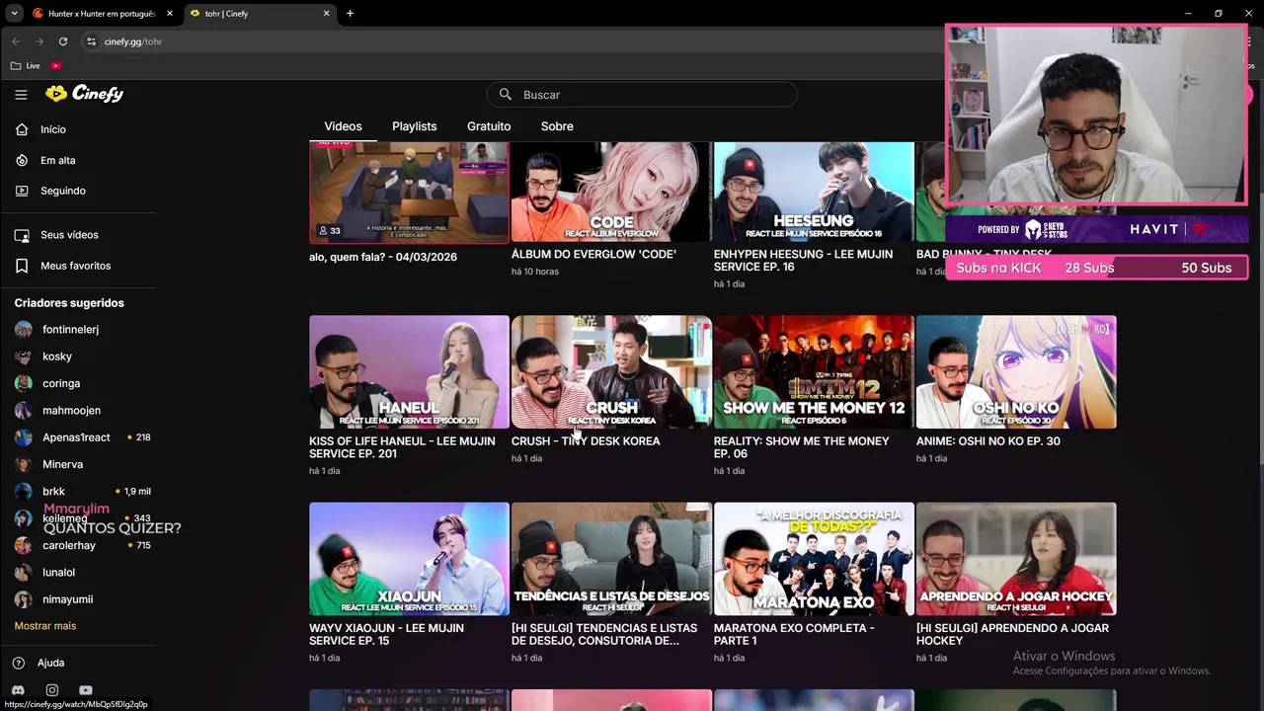The height and width of the screenshot is (711, 1264).
Task: Close the Hunter x Hunter tab
Action: click(170, 14)
